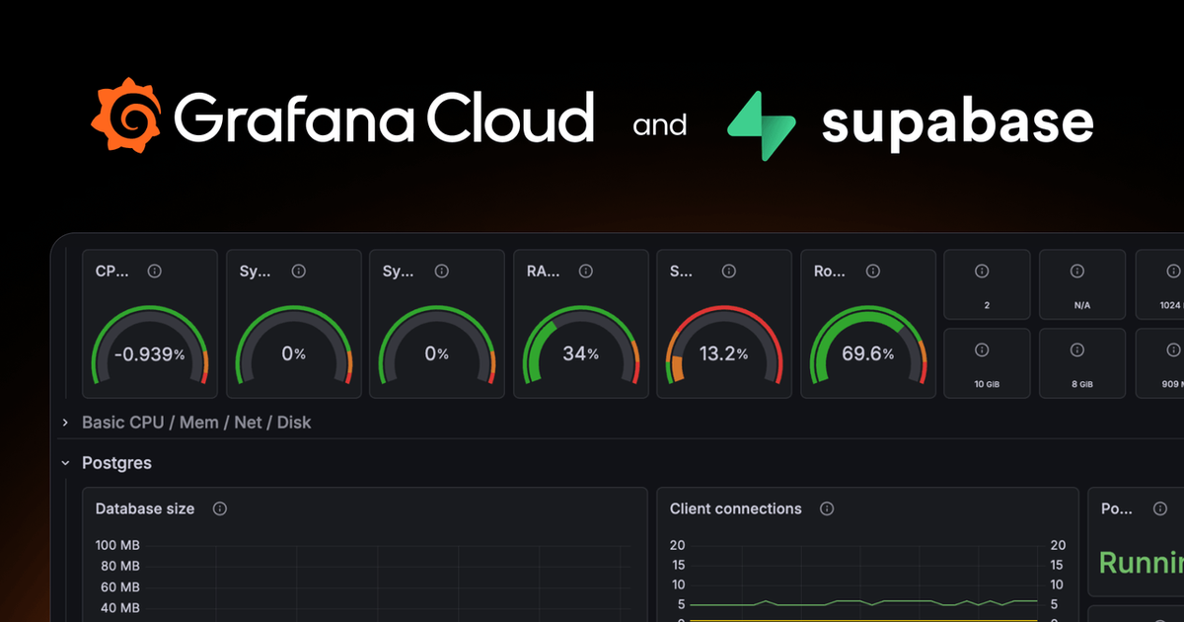
Task: Click the Basic CPU / Mem / Net / Disk row title
Action: [196, 423]
